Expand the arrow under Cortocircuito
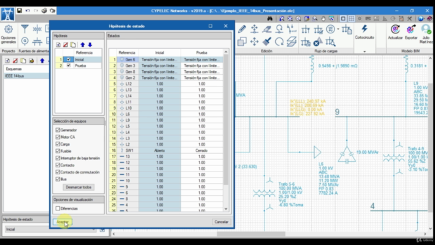Image resolution: width=435 pixels, height=245 pixels. click(364, 52)
